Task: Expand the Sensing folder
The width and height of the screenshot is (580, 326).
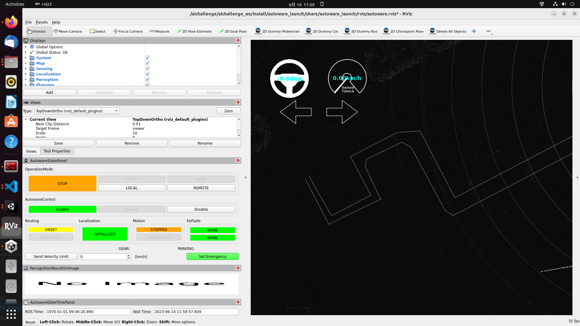Action: [26, 69]
